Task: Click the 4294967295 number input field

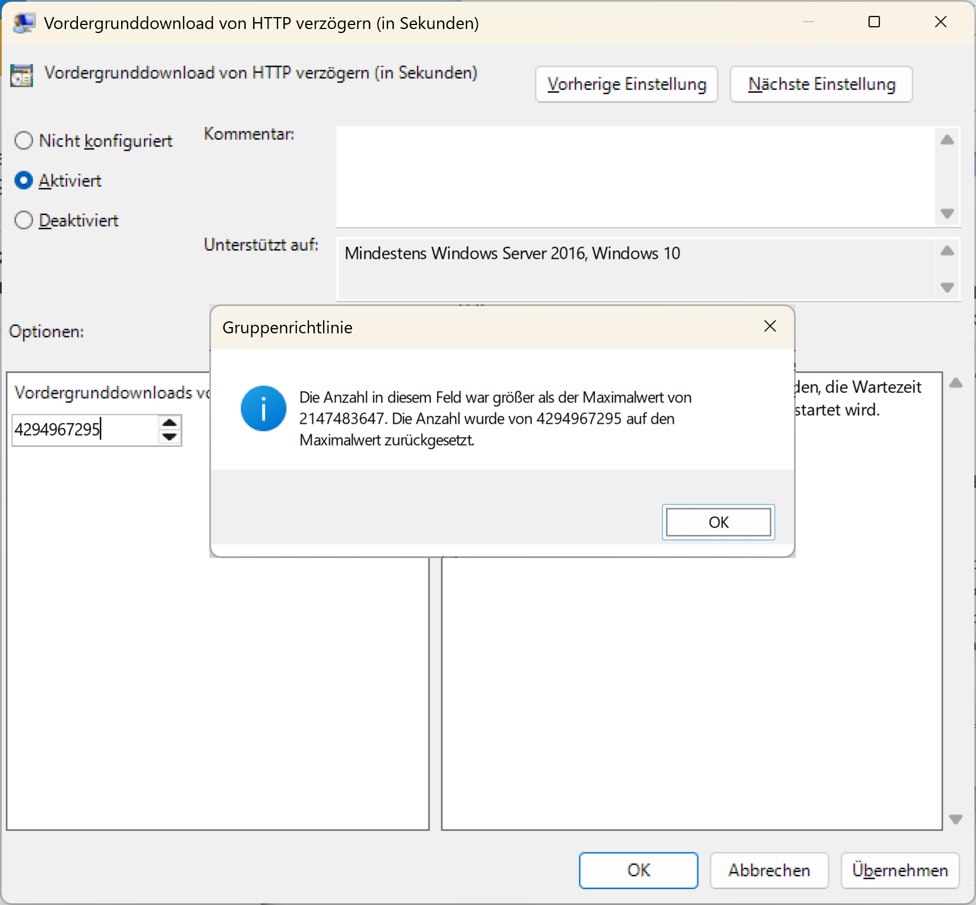Action: (x=85, y=429)
